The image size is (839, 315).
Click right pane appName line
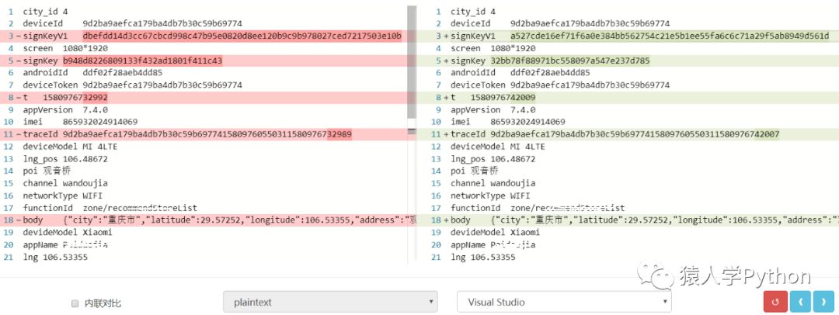[493, 245]
